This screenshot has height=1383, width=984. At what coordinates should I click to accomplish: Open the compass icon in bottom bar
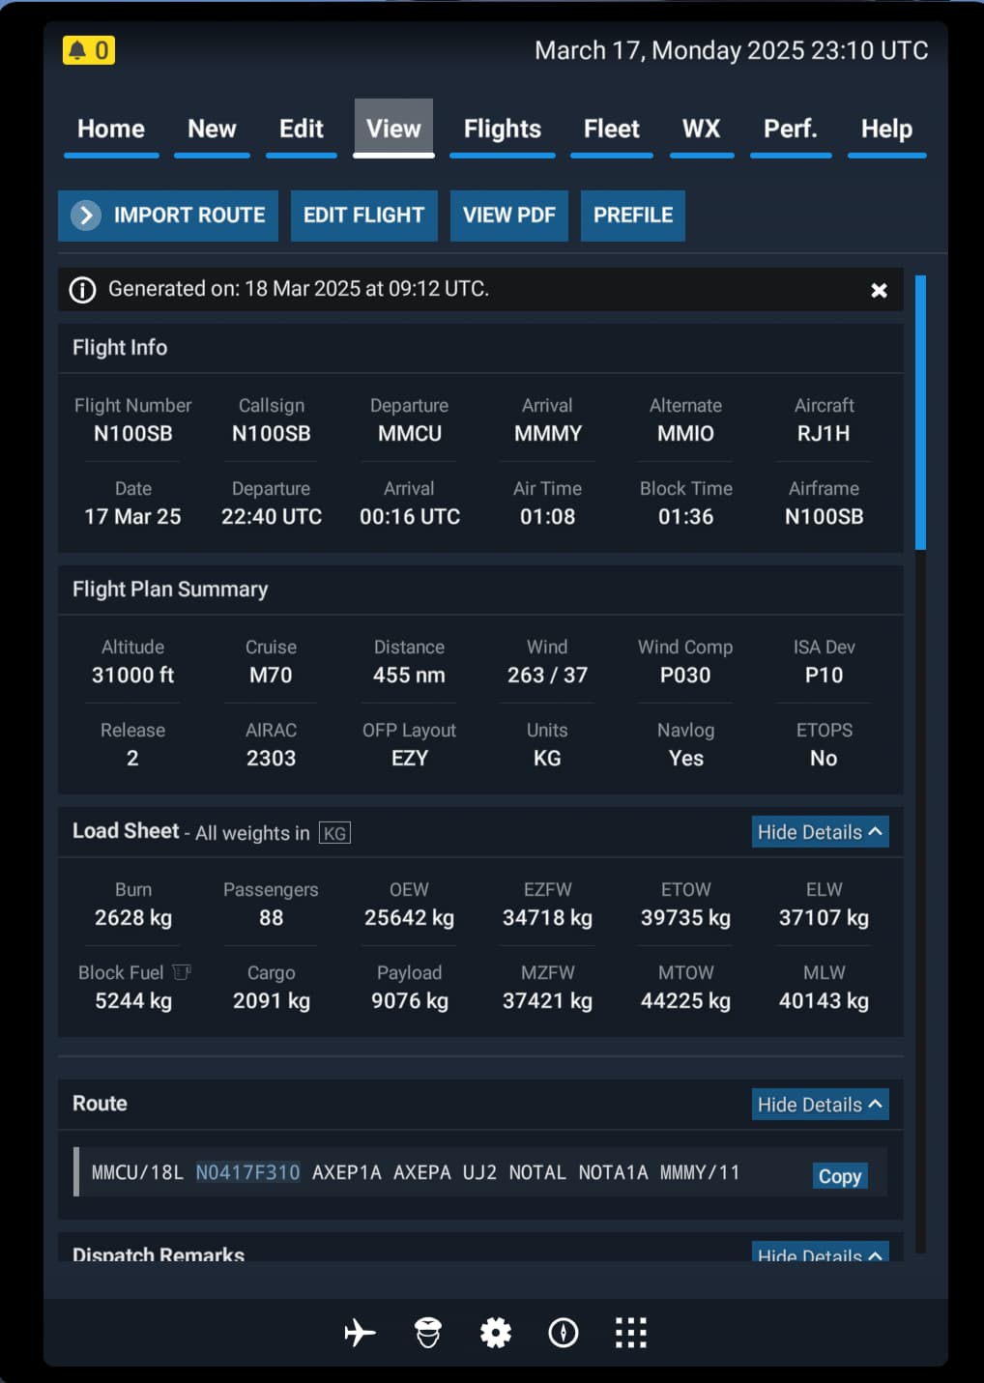564,1333
